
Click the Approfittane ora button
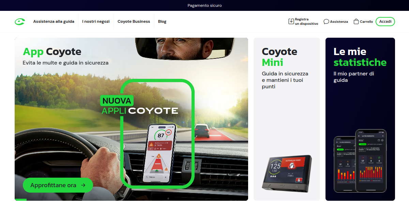pyautogui.click(x=58, y=185)
